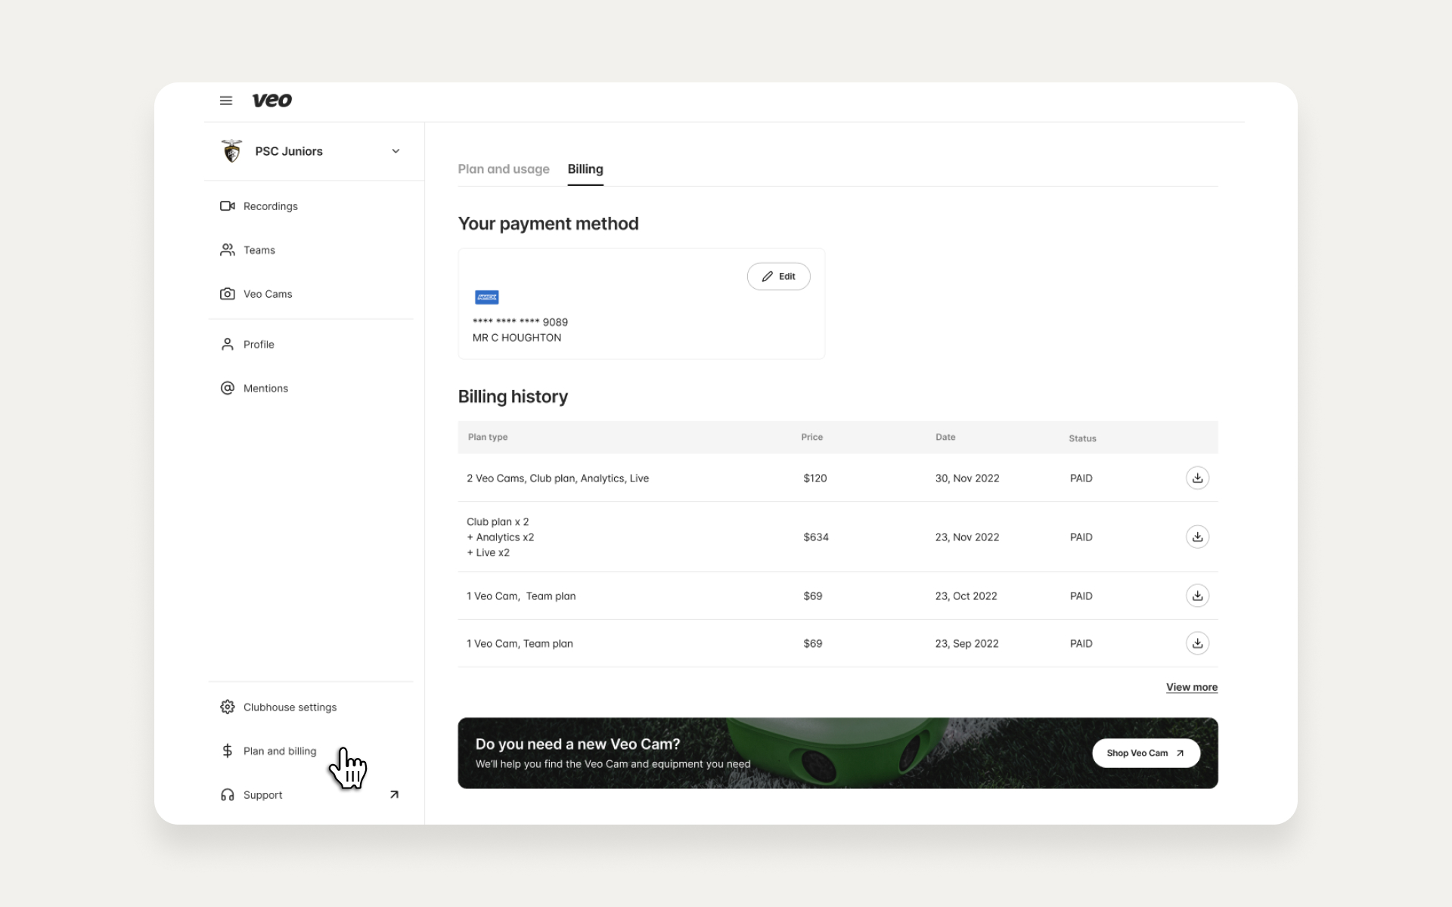Click the date 30, Nov 2022
The height and width of the screenshot is (907, 1452).
967,478
